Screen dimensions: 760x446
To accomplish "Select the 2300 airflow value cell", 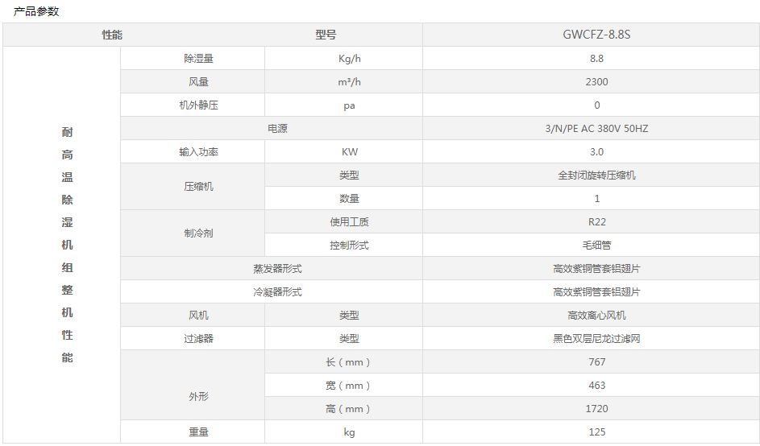I will (x=596, y=82).
